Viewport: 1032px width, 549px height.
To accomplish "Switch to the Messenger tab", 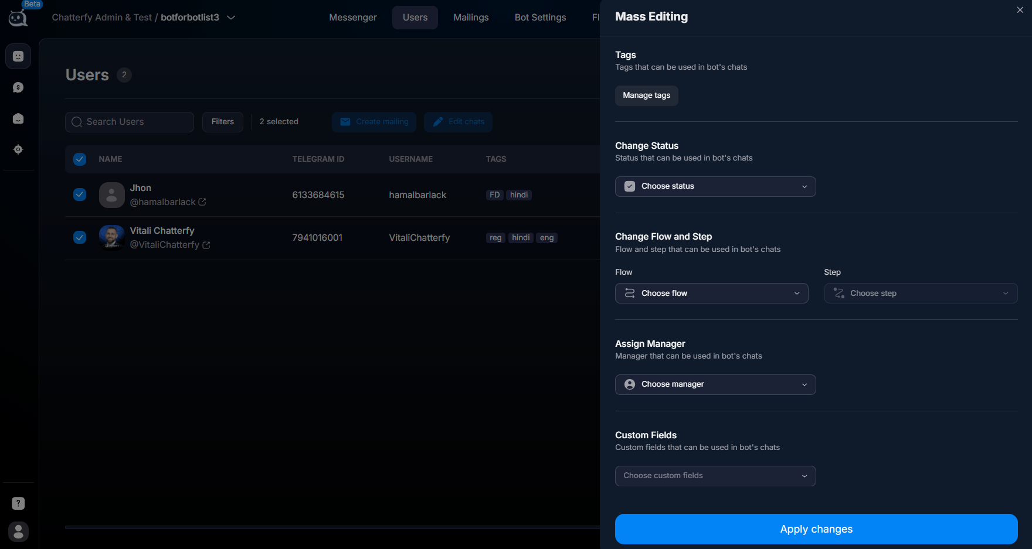I will tap(353, 18).
